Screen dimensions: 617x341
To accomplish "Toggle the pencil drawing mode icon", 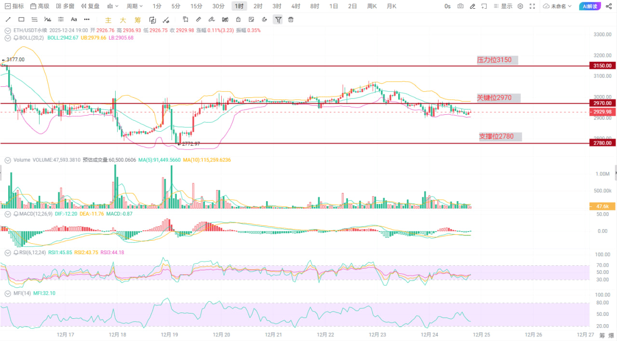I will [473, 6].
